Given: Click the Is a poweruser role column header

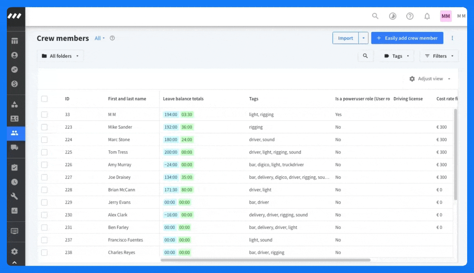Looking at the screenshot, I should [362, 99].
